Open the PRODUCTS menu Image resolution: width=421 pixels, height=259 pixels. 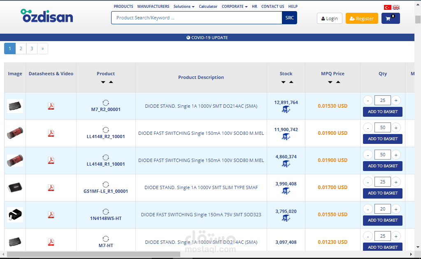[123, 7]
